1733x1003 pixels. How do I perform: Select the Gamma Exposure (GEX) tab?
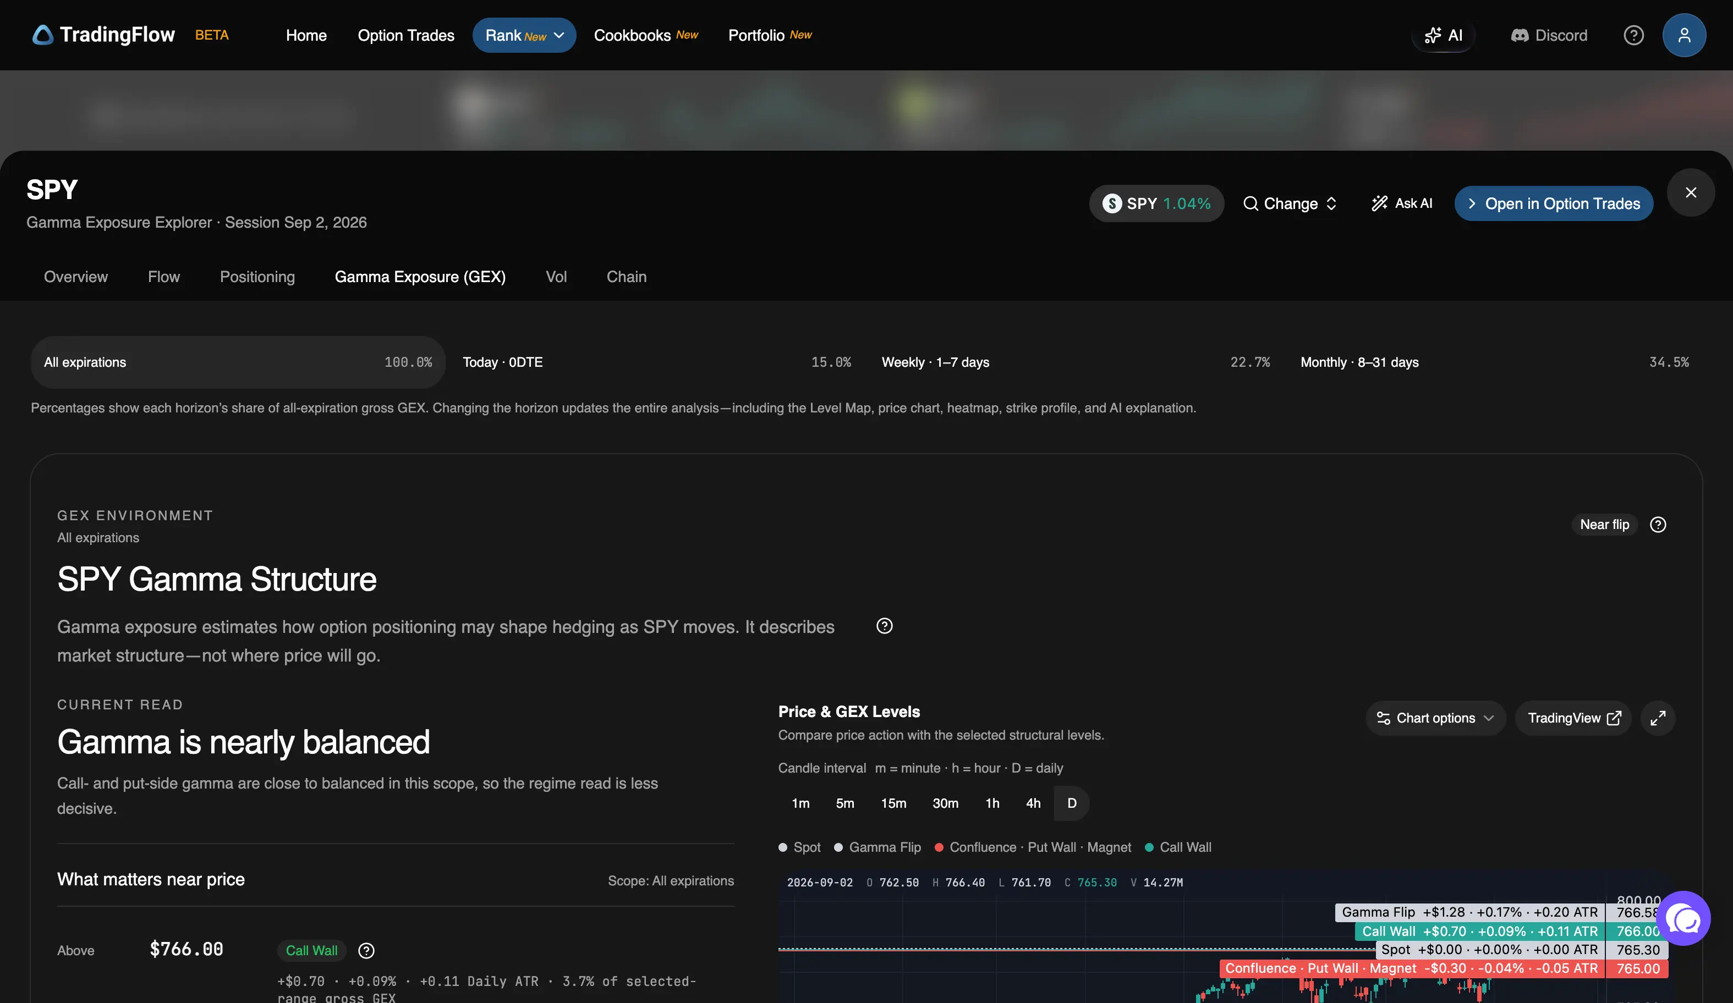tap(420, 277)
